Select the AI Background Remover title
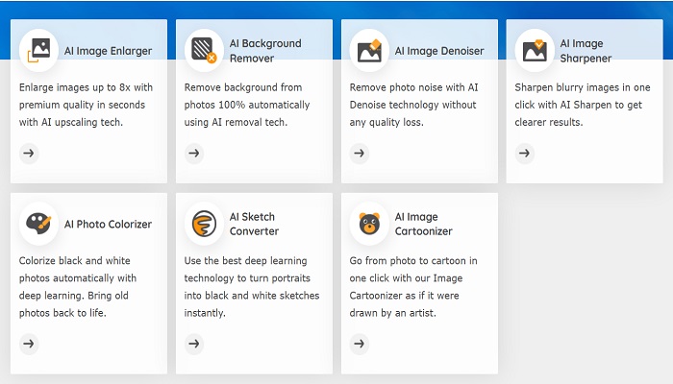Image resolution: width=673 pixels, height=384 pixels. pos(265,51)
